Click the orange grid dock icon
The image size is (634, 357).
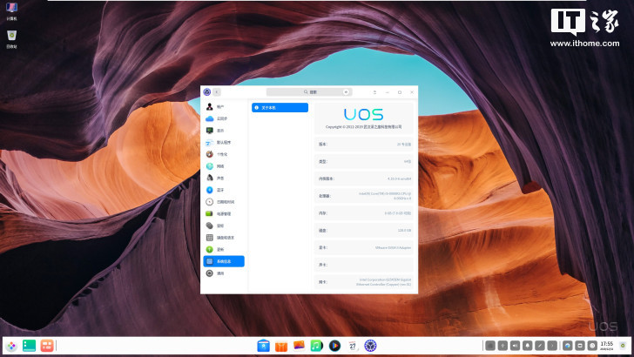[47, 346]
